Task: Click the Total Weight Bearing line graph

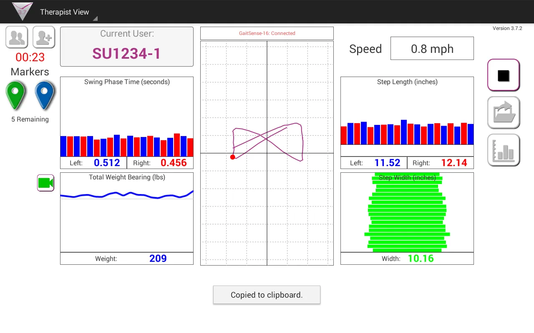Action: pos(127,212)
